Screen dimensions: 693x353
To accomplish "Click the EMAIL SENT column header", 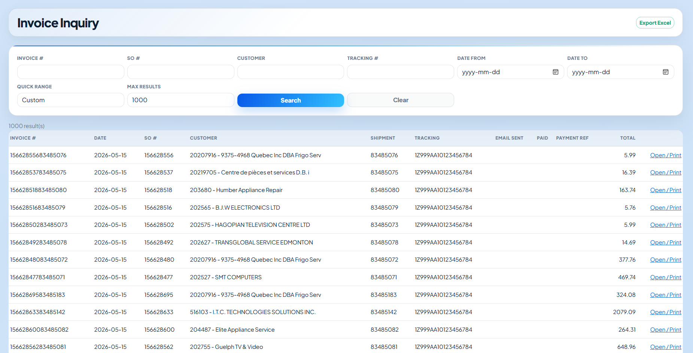I will 509,138.
